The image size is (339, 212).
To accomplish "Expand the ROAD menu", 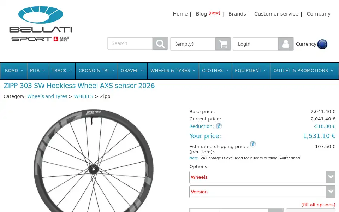I will [x=14, y=71].
